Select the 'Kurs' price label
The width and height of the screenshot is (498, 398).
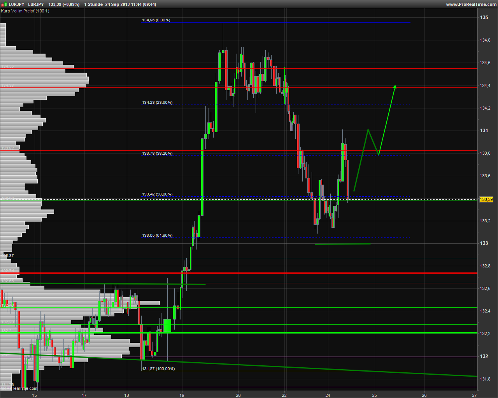pyautogui.click(x=5, y=11)
